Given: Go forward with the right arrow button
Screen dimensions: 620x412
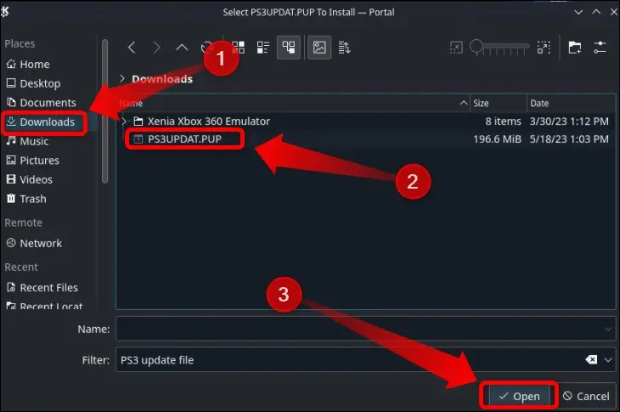Looking at the screenshot, I should point(156,48).
